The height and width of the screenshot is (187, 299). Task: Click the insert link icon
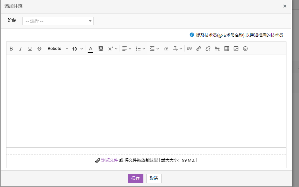point(199,49)
